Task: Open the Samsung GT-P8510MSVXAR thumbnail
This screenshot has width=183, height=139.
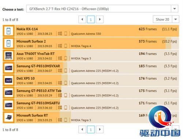Action: (x=8, y=68)
